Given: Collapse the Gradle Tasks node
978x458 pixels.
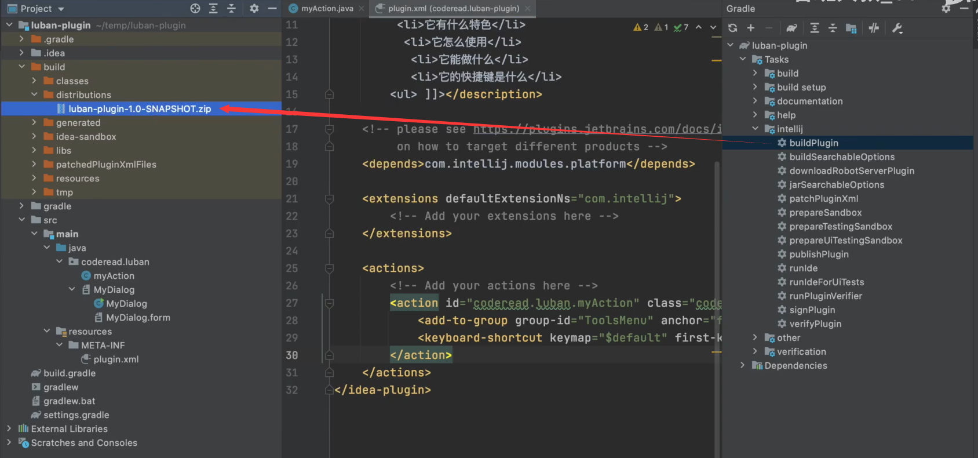Looking at the screenshot, I should pyautogui.click(x=743, y=59).
